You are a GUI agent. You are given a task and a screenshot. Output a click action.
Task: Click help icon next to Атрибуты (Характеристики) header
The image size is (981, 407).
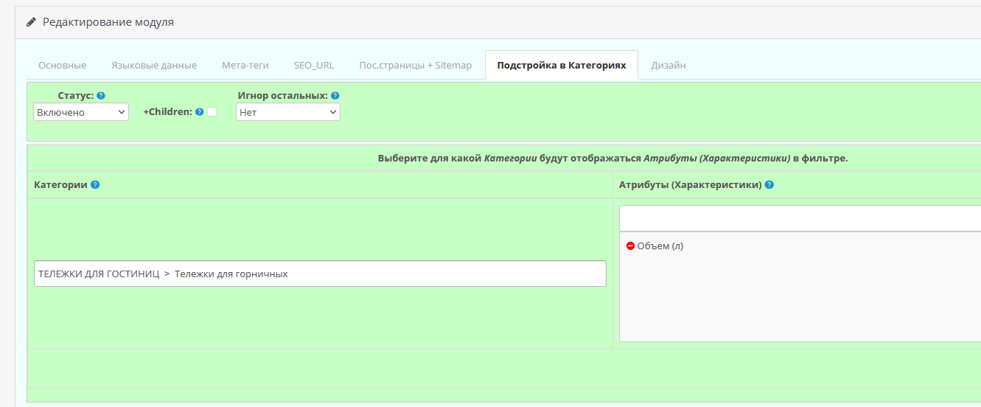coord(769,184)
